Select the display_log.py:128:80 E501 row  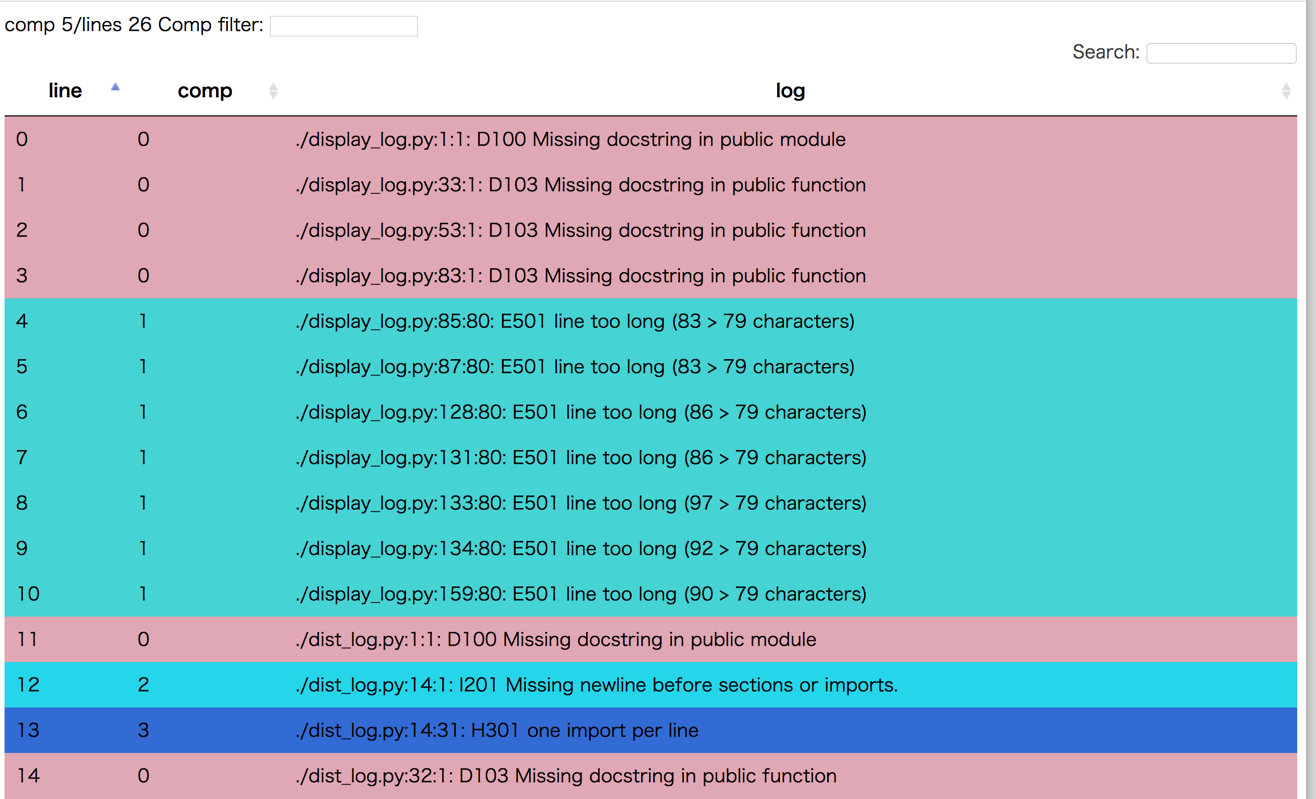580,412
